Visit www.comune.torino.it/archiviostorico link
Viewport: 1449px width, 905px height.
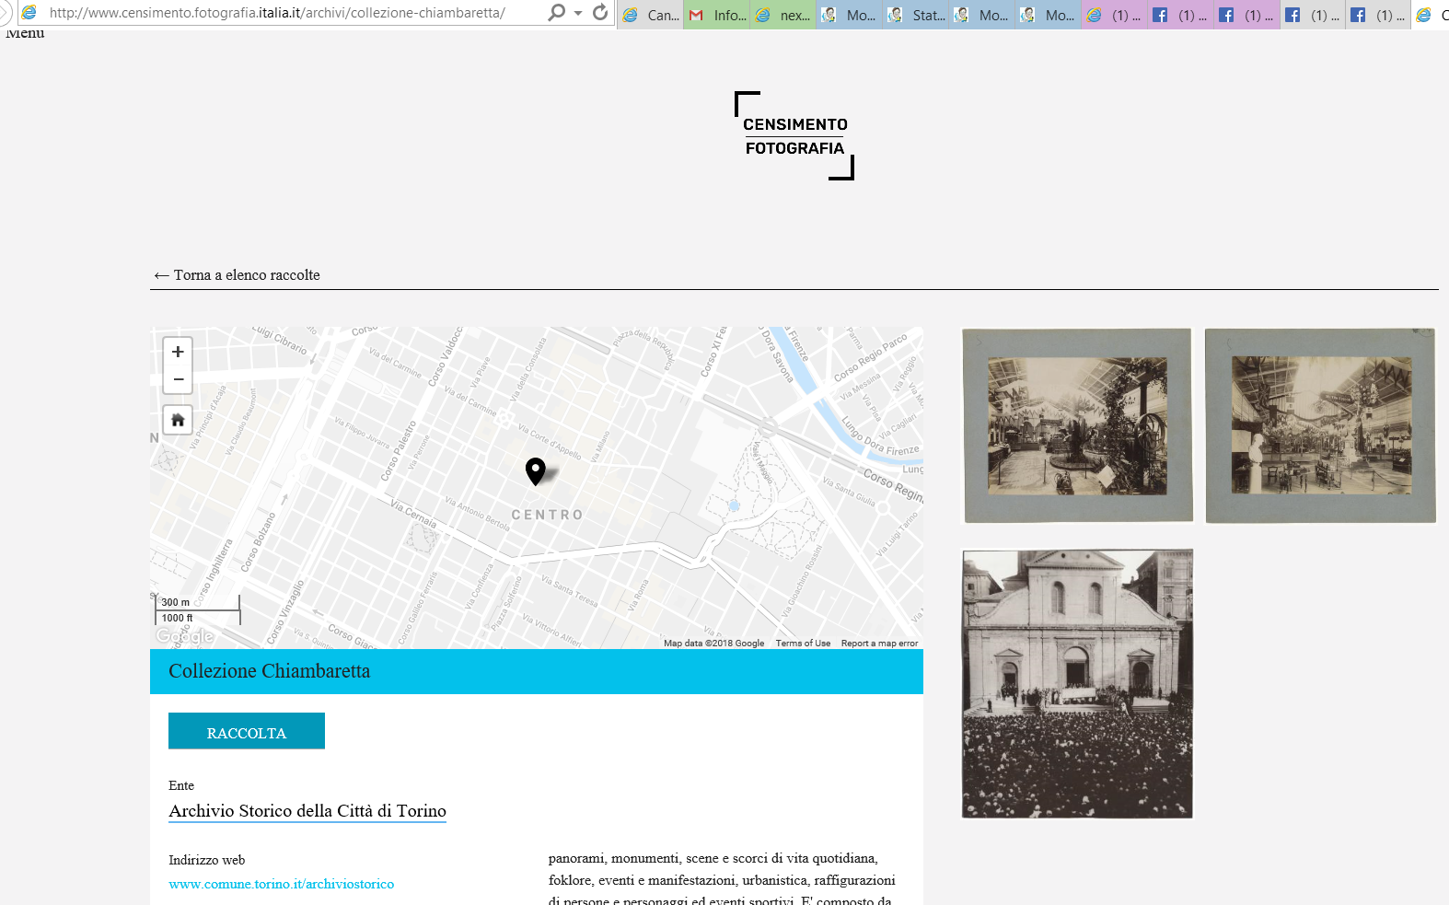click(x=281, y=884)
